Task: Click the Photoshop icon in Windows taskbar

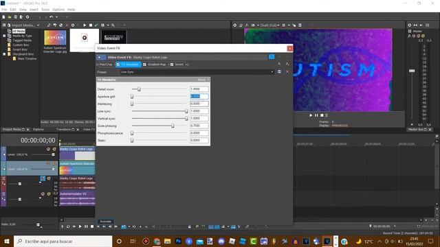Action: pos(178,241)
